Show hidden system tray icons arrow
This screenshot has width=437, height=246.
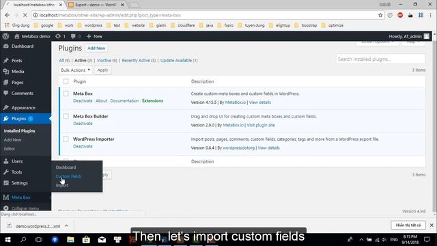[x=361, y=239]
